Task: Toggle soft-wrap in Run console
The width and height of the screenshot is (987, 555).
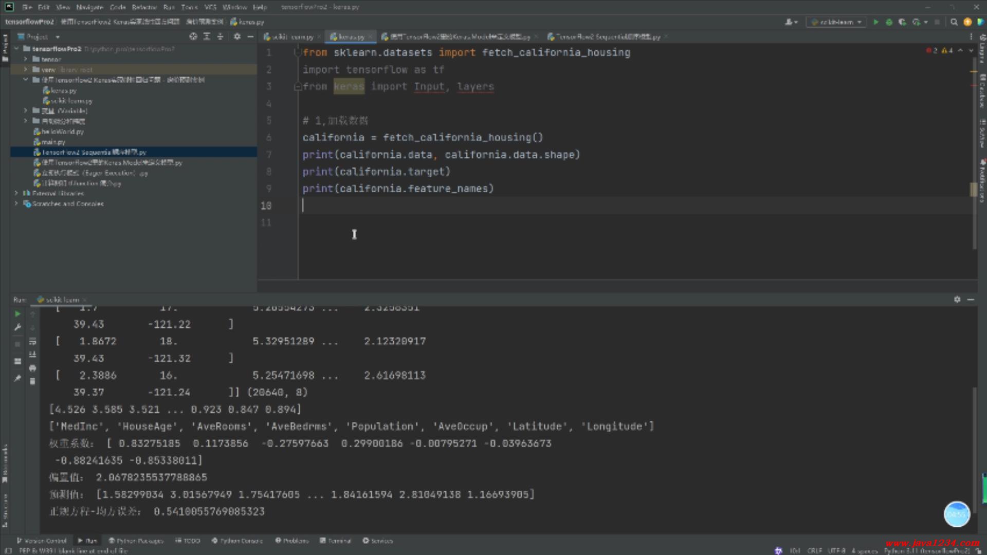Action: [x=32, y=341]
